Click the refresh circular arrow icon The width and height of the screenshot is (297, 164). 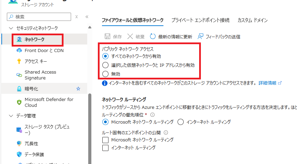coord(153,36)
